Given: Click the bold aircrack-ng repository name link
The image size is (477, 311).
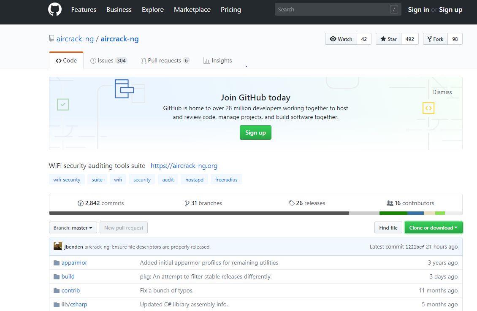Looking at the screenshot, I should tap(119, 39).
